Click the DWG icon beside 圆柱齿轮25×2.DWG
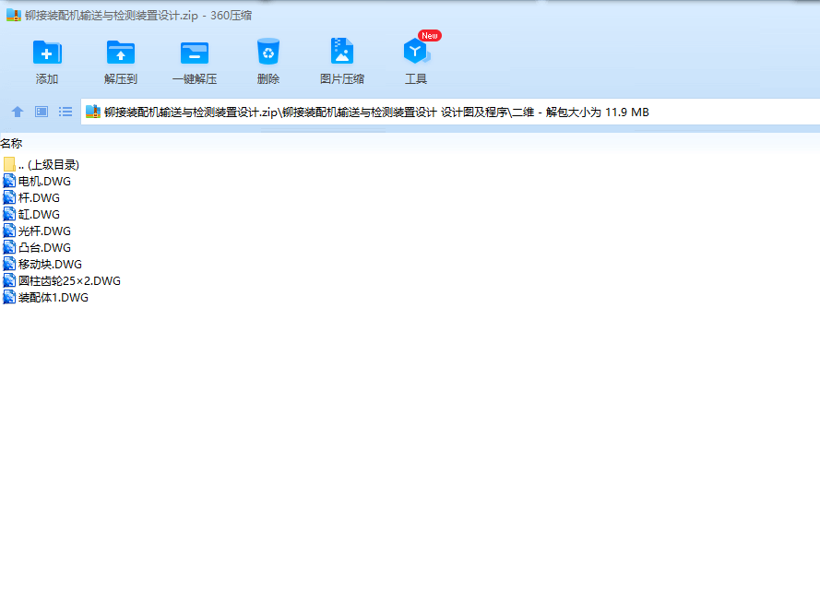820x592 pixels. click(x=9, y=280)
